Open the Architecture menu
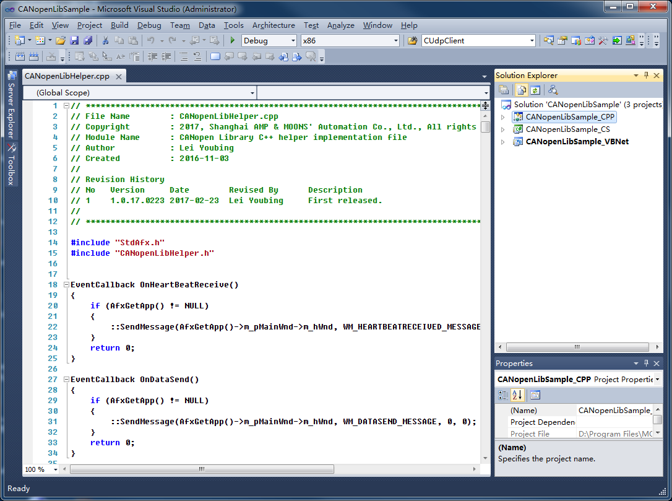 (x=274, y=25)
